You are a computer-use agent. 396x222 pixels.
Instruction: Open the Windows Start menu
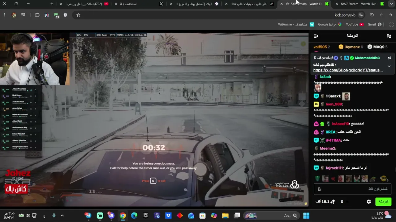click(x=306, y=216)
